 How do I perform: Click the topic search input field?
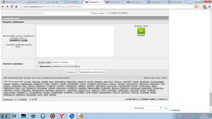66,13
